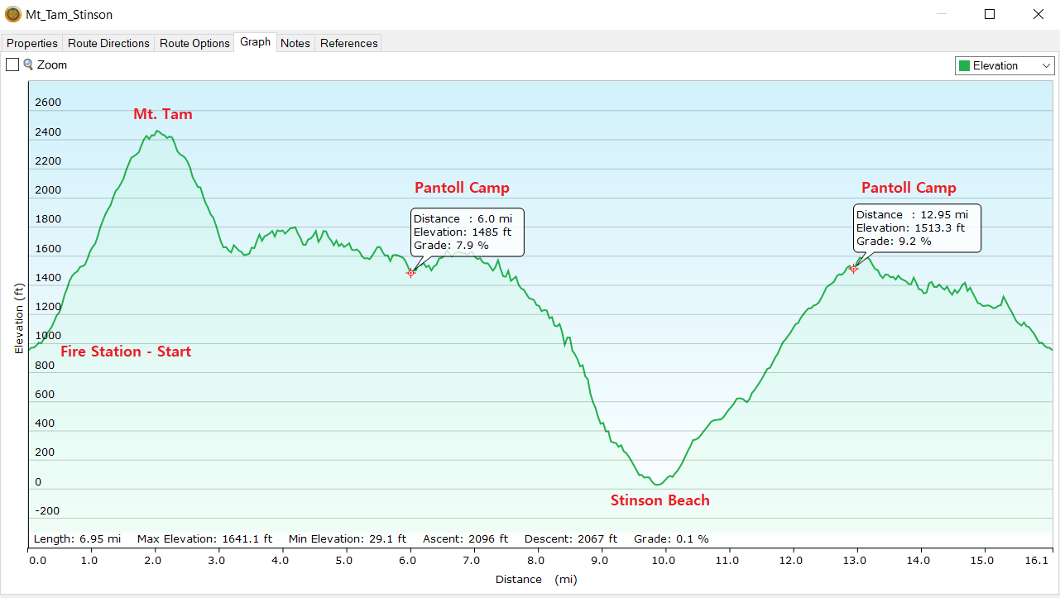Click the Distance (mi) axis title
This screenshot has width=1060, height=598.
coord(536,579)
